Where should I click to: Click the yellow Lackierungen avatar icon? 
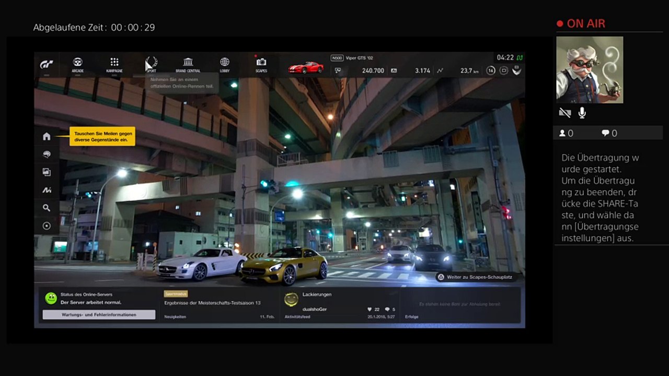pyautogui.click(x=291, y=299)
